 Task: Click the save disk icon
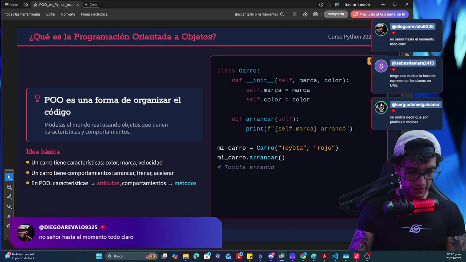(295, 14)
